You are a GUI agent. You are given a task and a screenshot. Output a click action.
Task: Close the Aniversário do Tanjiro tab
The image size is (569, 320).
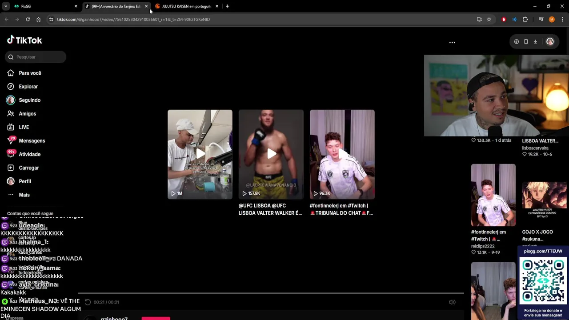point(146,6)
